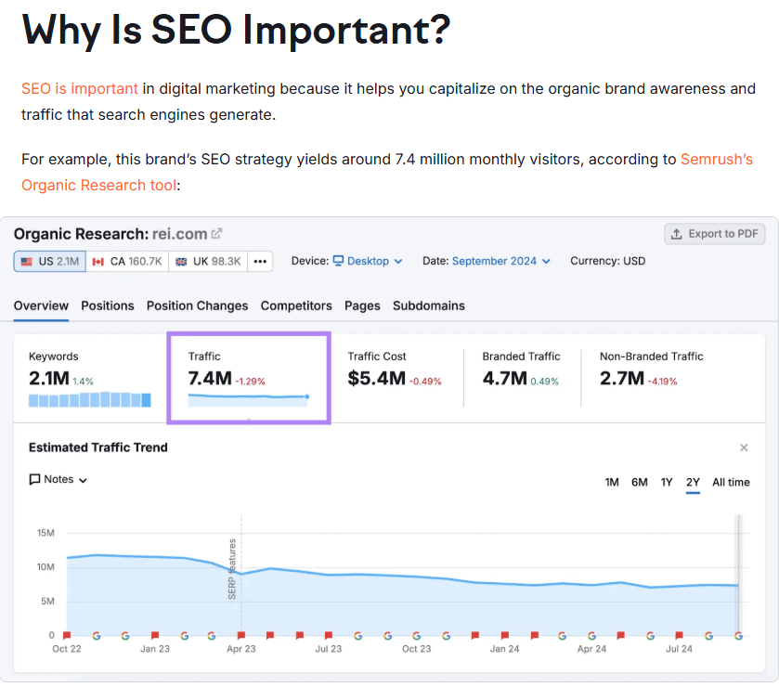Select the 1Y time range
Image resolution: width=779 pixels, height=687 pixels.
(x=667, y=483)
